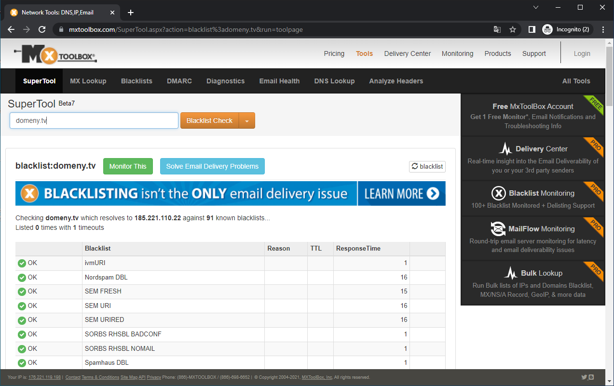Switch to the MX Lookup tab

tap(88, 81)
